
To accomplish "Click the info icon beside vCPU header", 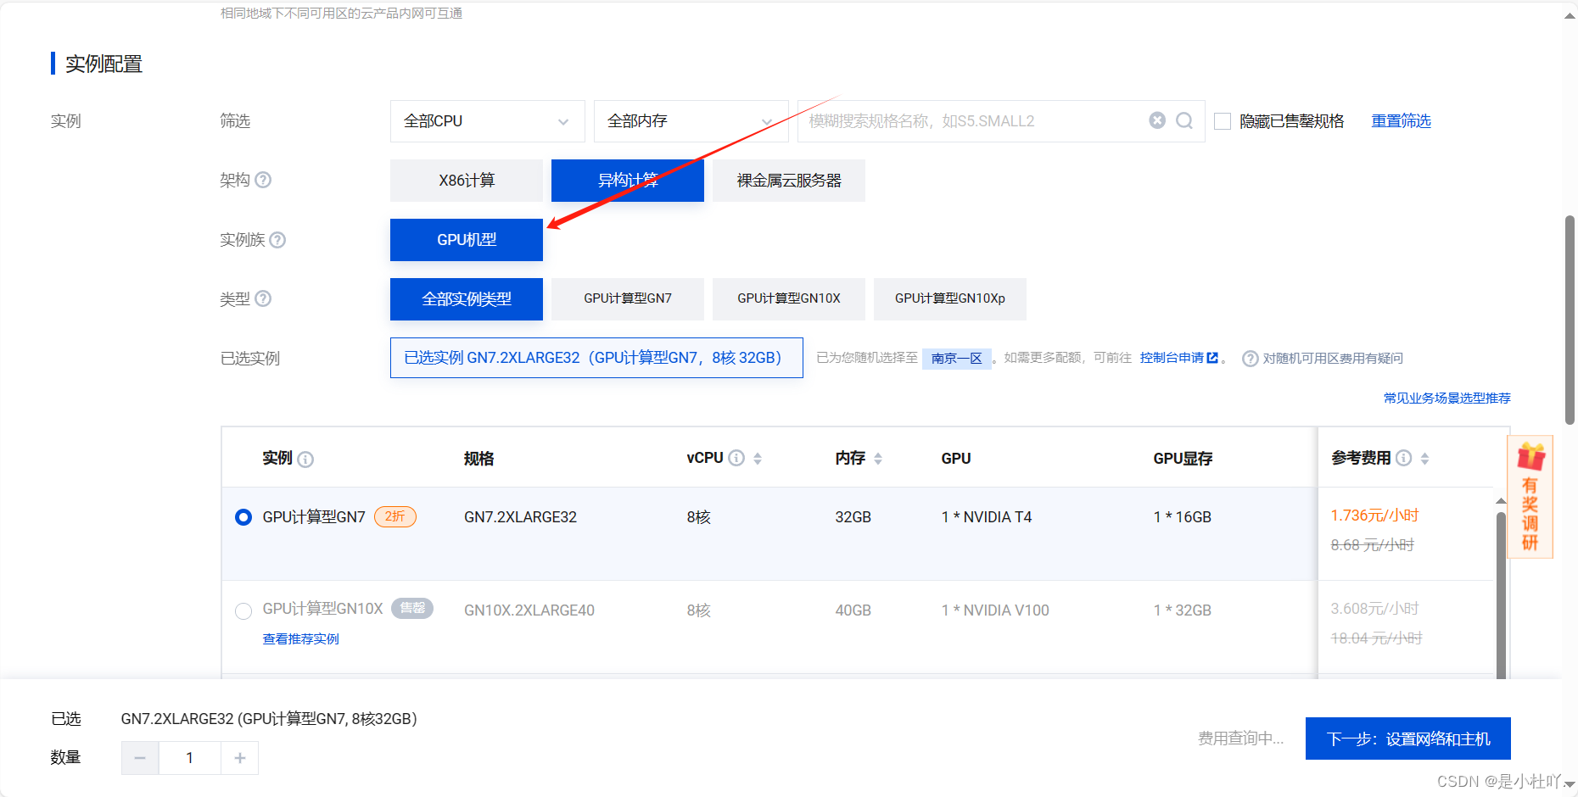I will click(x=736, y=458).
